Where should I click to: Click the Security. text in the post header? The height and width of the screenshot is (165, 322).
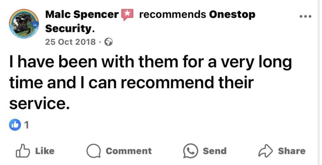coord(70,29)
